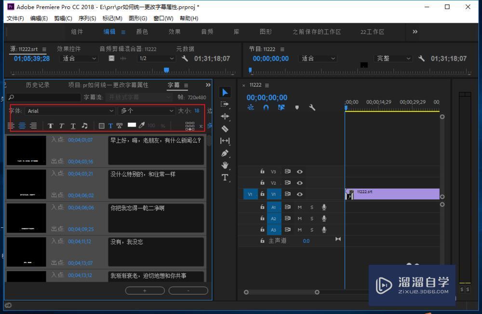
Task: Lock track V3
Action: click(x=262, y=171)
